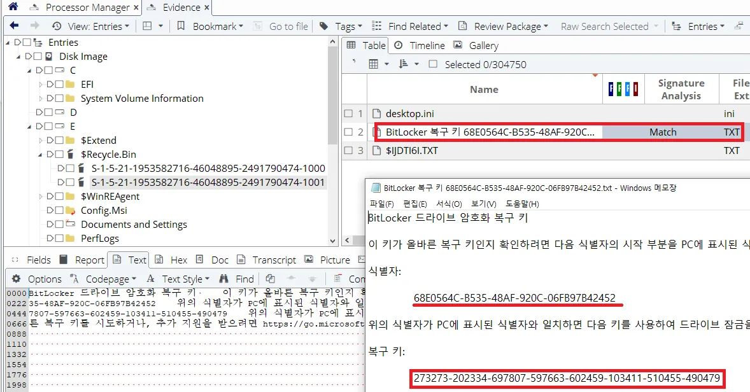
Task: Check the box for desktop.ini row
Action: 348,114
